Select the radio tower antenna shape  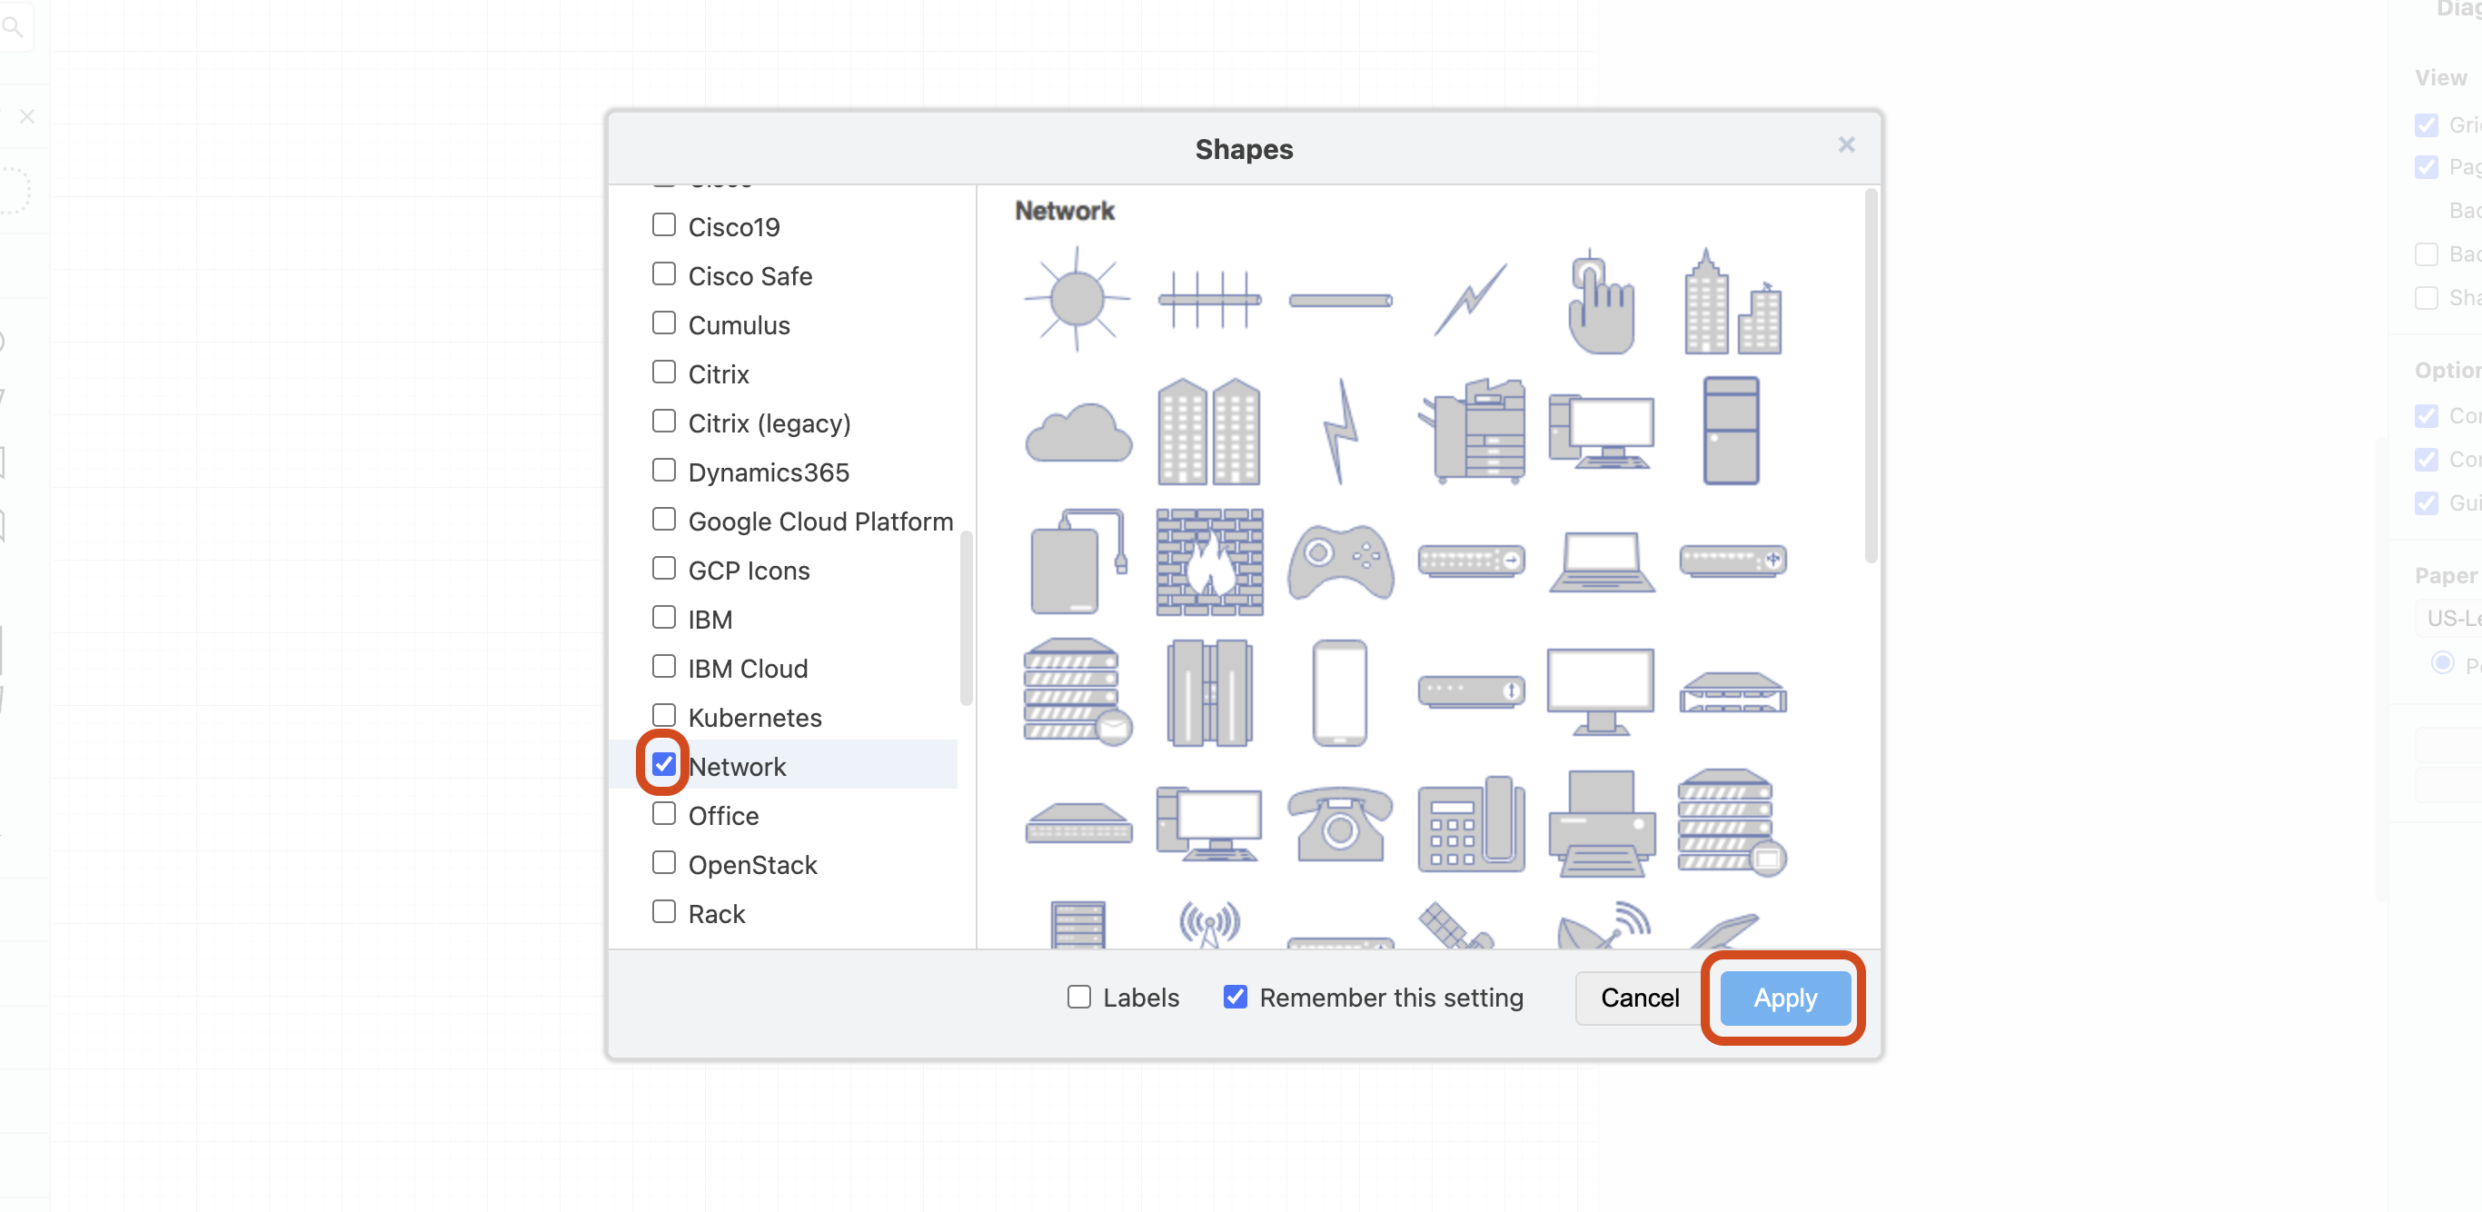[1209, 925]
